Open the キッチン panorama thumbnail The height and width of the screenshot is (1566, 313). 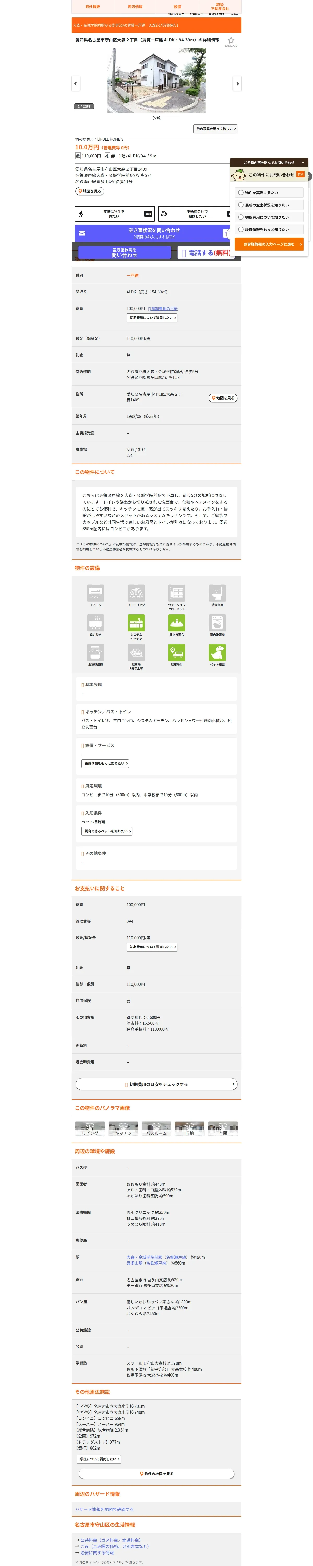click(x=123, y=1129)
